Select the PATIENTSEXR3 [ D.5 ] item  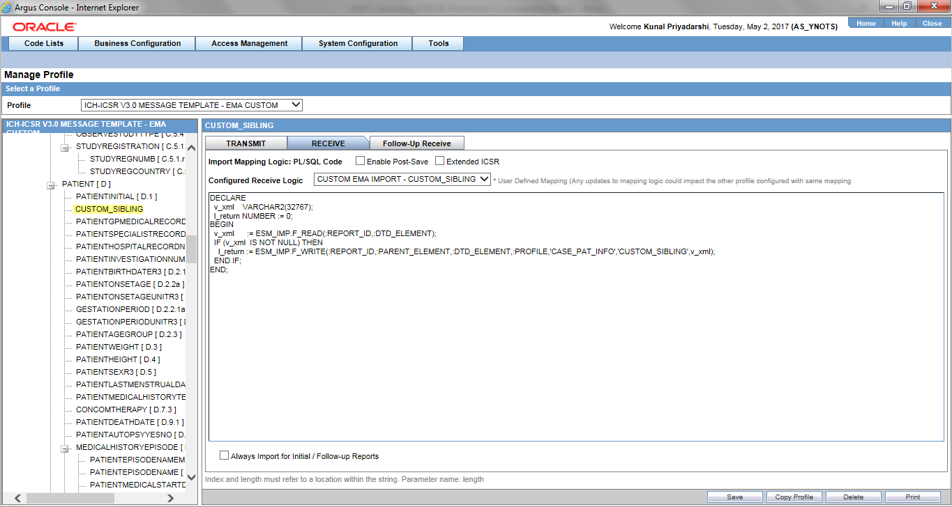tap(116, 372)
